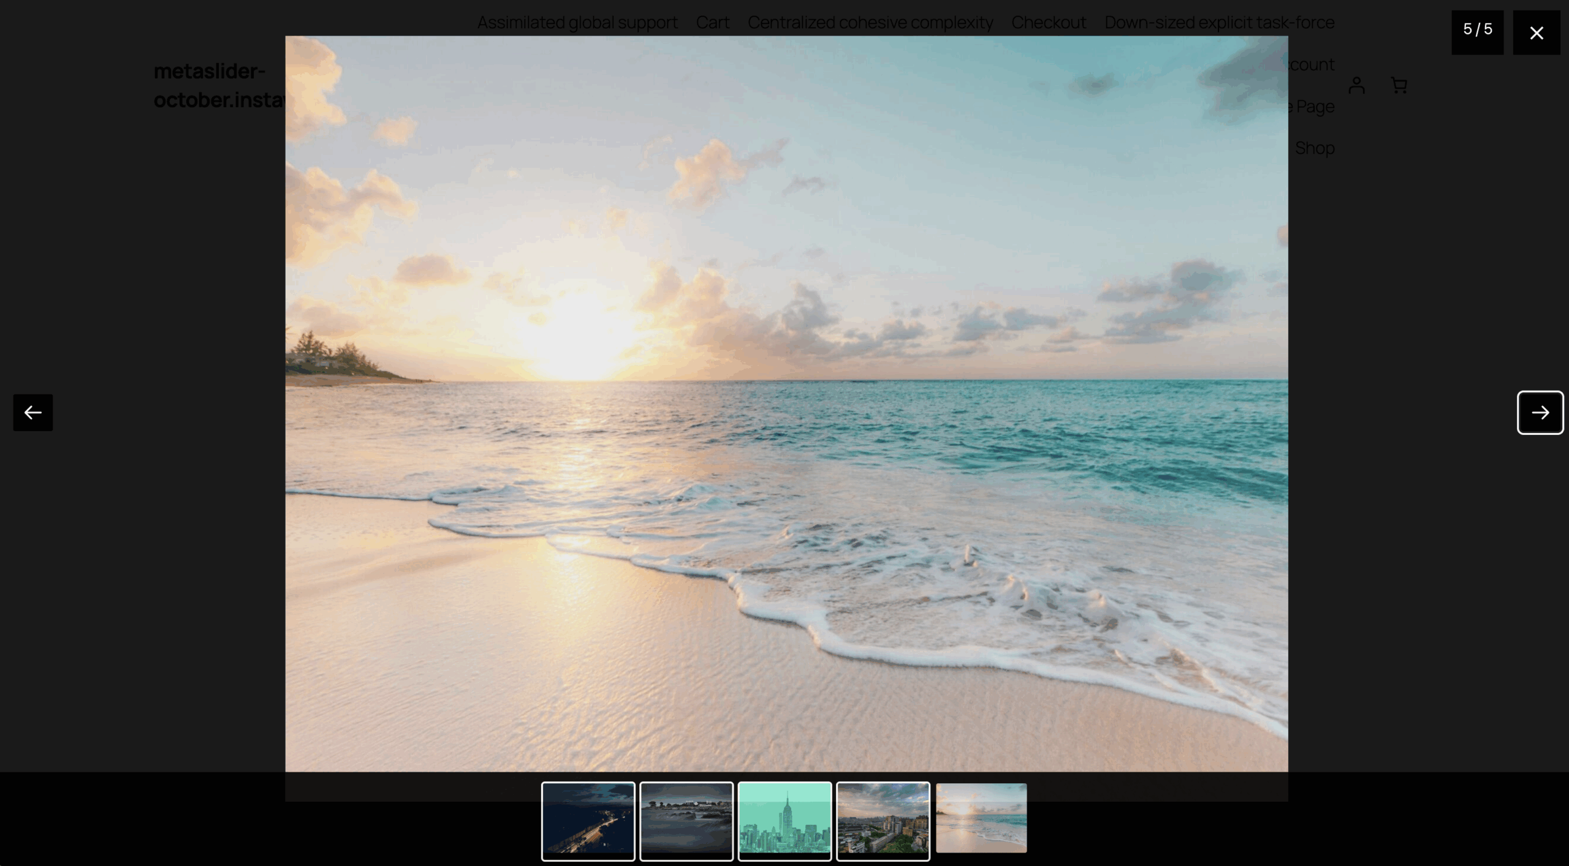Click the partially hidden Page menu link
Image resolution: width=1569 pixels, height=866 pixels.
pyautogui.click(x=1314, y=107)
